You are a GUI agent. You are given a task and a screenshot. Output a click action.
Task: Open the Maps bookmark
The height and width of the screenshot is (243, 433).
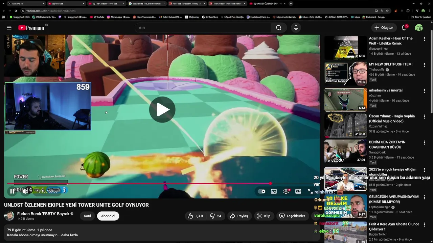pyautogui.click(x=355, y=17)
